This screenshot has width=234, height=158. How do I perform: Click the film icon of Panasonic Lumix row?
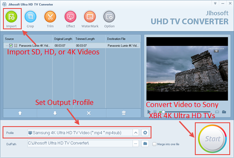pyautogui.click(x=16, y=45)
